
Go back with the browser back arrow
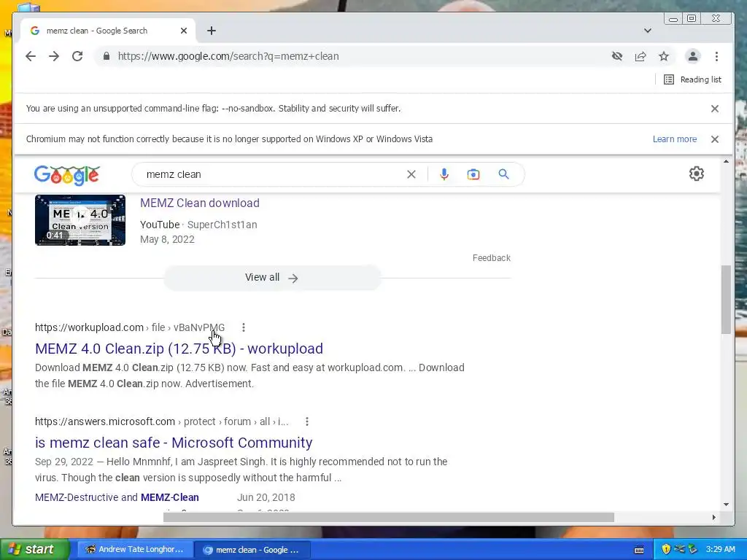(x=31, y=56)
